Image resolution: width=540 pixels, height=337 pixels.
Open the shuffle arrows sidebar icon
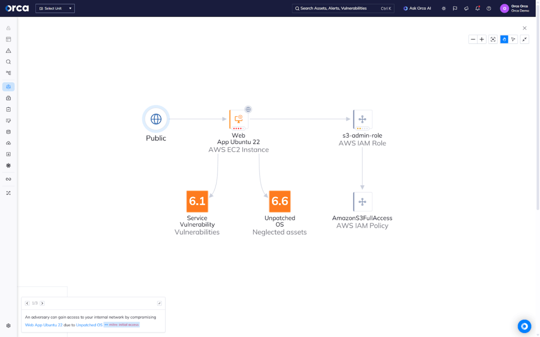point(8,193)
